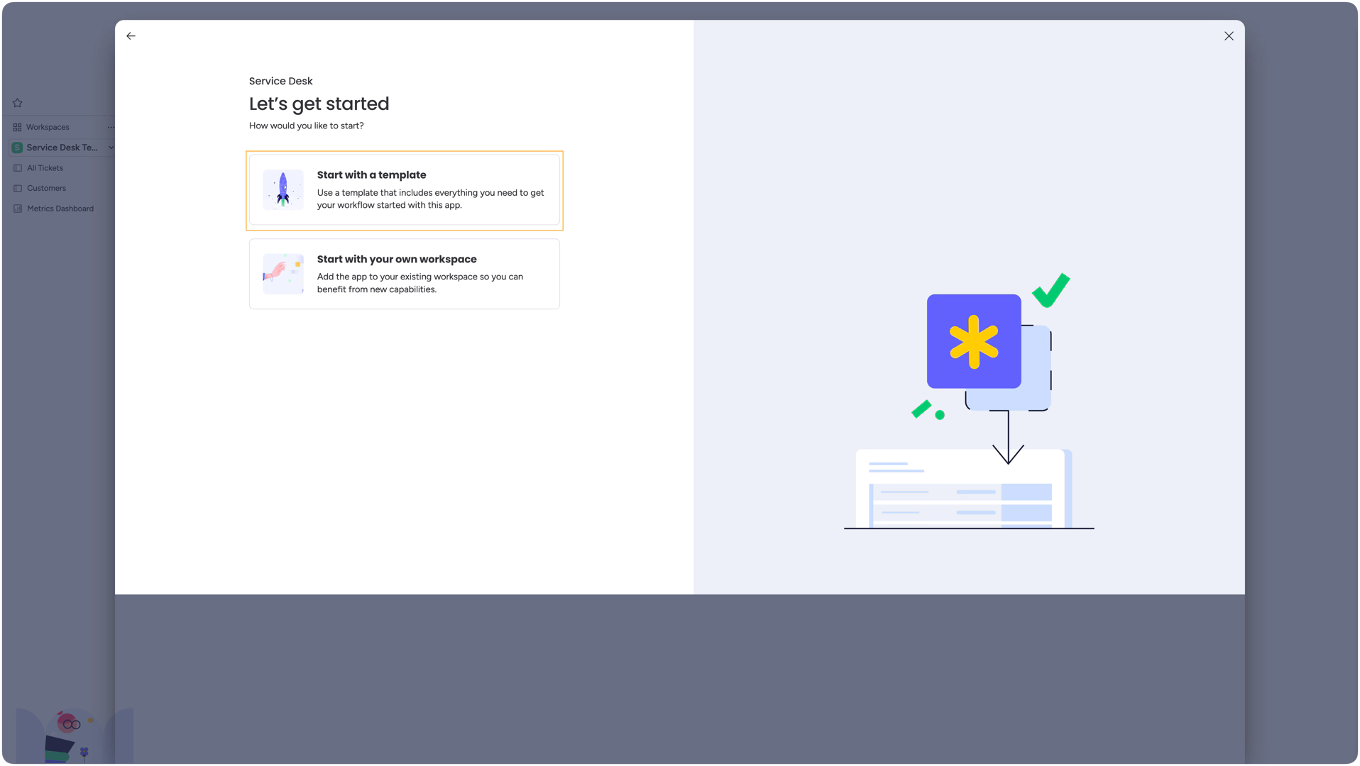Choose the Start with your own workspace title
This screenshot has height=766, width=1360.
coord(396,260)
